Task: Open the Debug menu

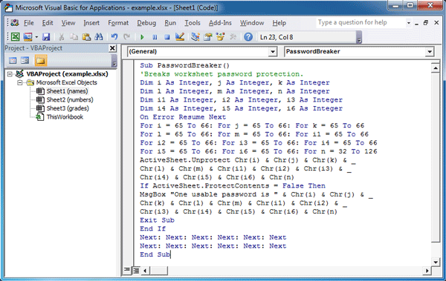Action: (x=146, y=23)
